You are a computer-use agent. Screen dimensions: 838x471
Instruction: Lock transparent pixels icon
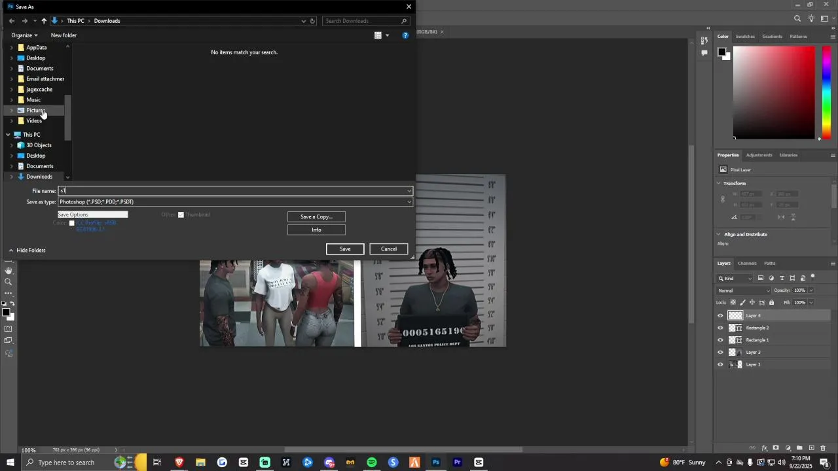pos(733,302)
